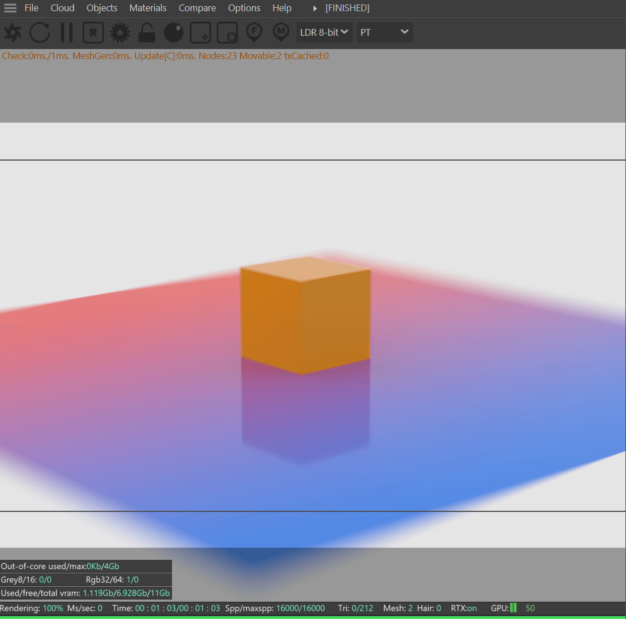Open the Materials menu
Screen dimensions: 626x619
pos(148,8)
